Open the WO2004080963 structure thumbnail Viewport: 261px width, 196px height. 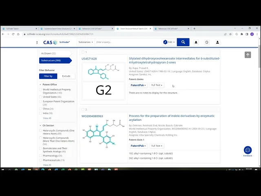tap(103, 134)
